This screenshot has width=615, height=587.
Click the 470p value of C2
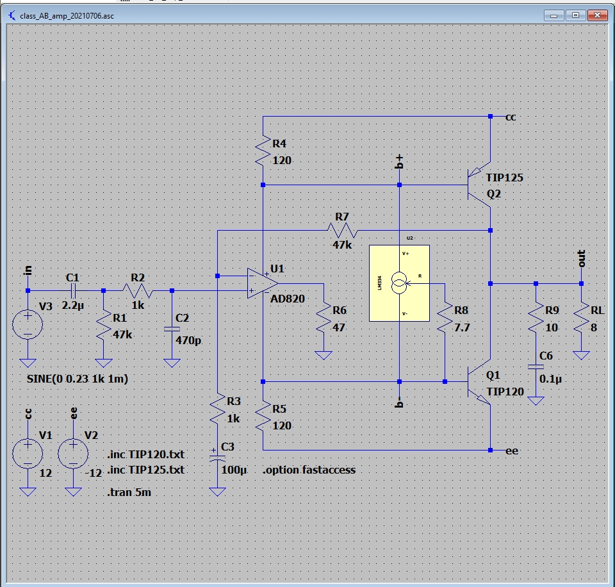click(188, 340)
